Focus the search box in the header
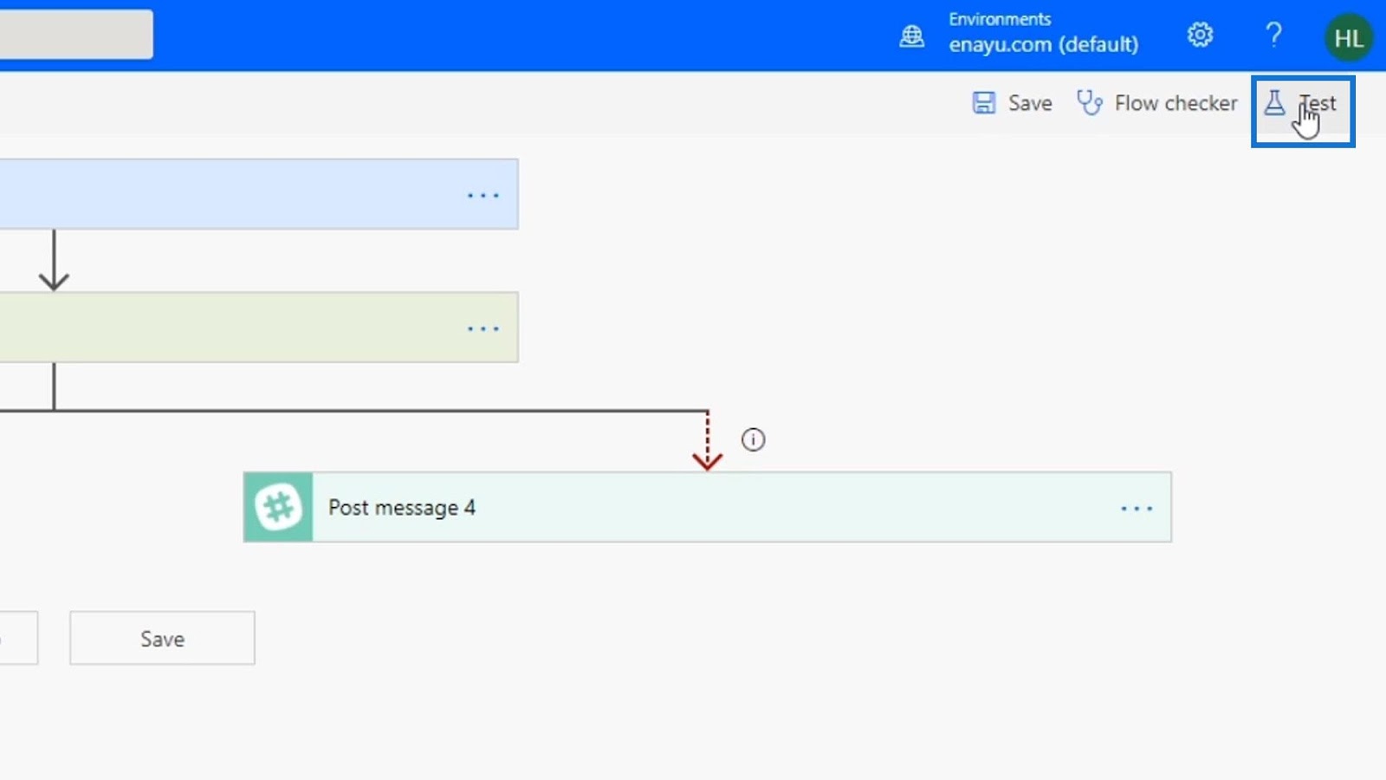The width and height of the screenshot is (1386, 780). coord(76,35)
